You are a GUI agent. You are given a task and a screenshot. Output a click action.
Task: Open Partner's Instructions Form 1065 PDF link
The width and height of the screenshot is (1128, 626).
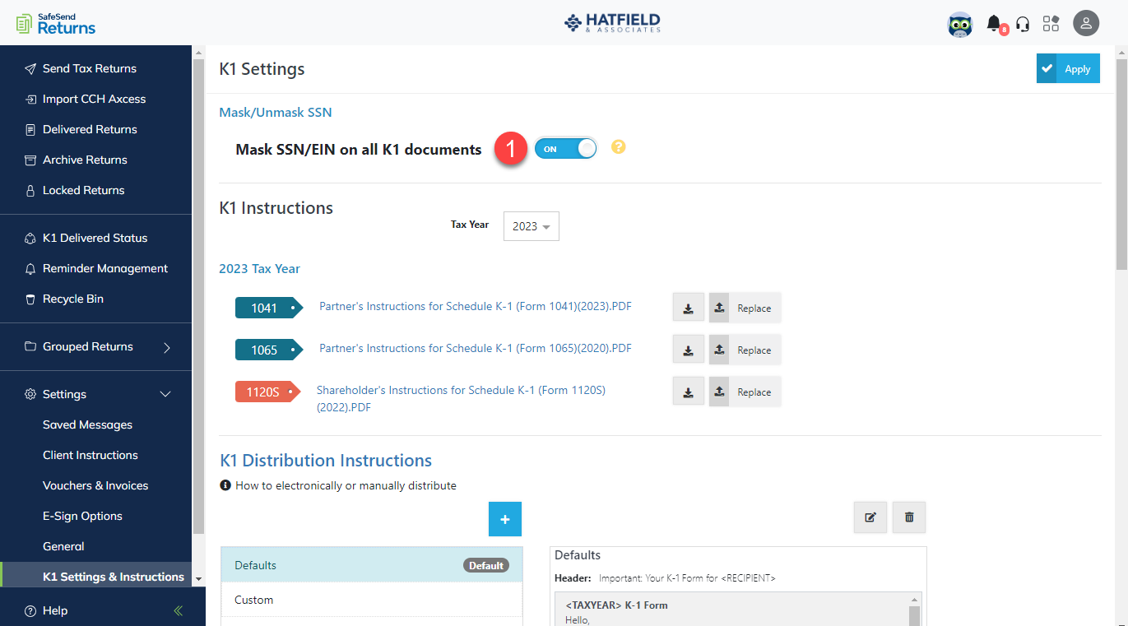pos(476,348)
